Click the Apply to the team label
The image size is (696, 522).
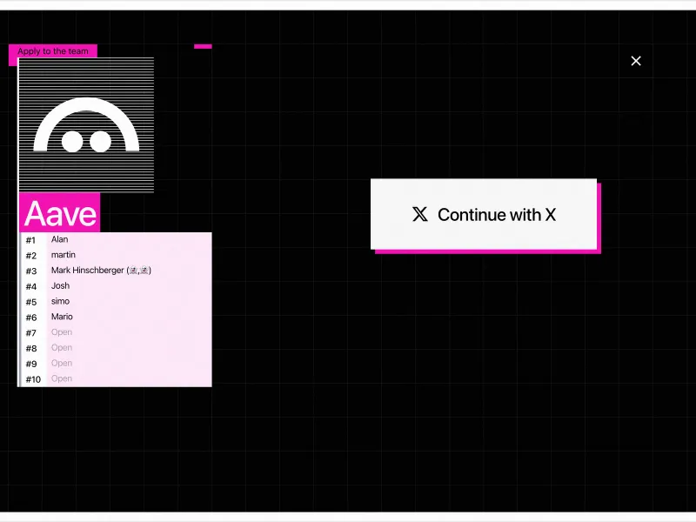pos(53,51)
